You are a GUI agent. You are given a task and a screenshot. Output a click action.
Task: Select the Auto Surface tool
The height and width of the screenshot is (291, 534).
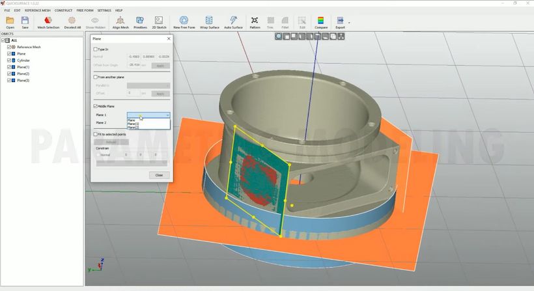point(233,22)
